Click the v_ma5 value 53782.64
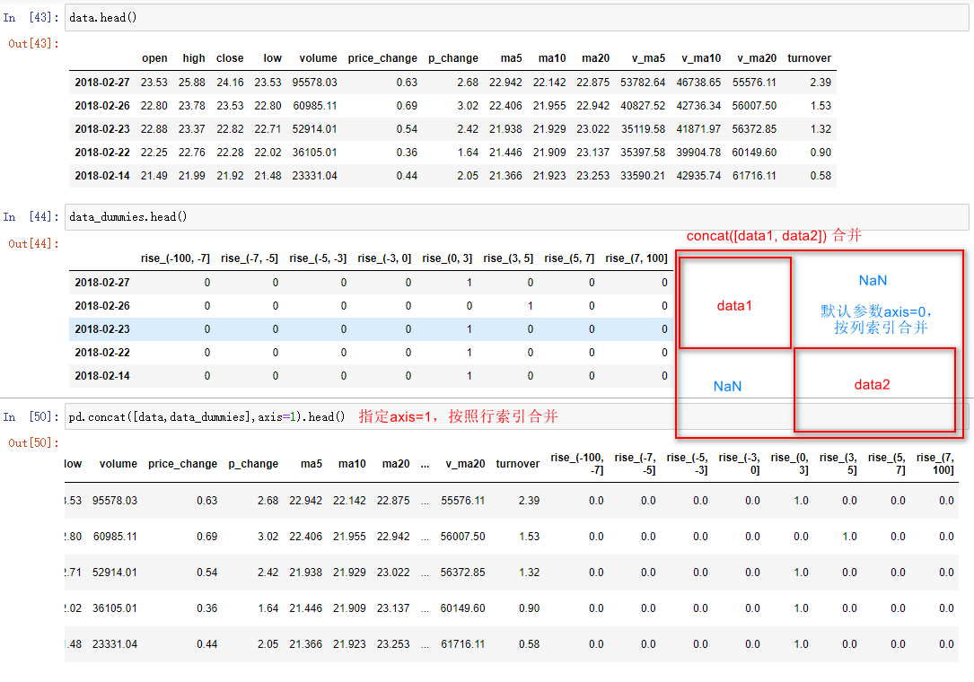974x682 pixels. click(x=643, y=82)
